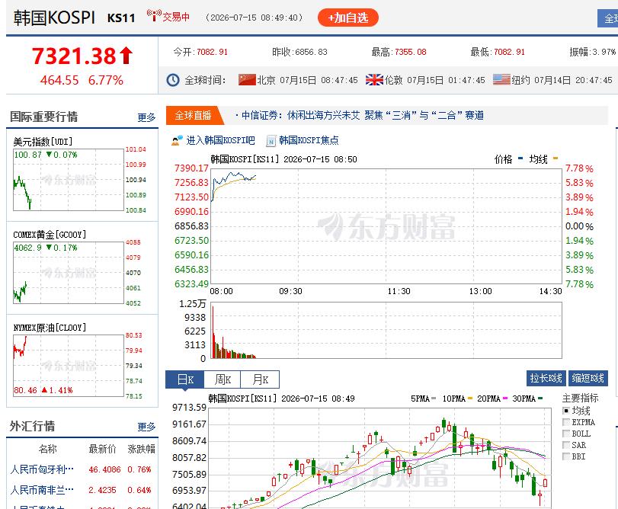
Task: Click the news icon beside 韩国KOSPI焦点
Action: [x=271, y=141]
